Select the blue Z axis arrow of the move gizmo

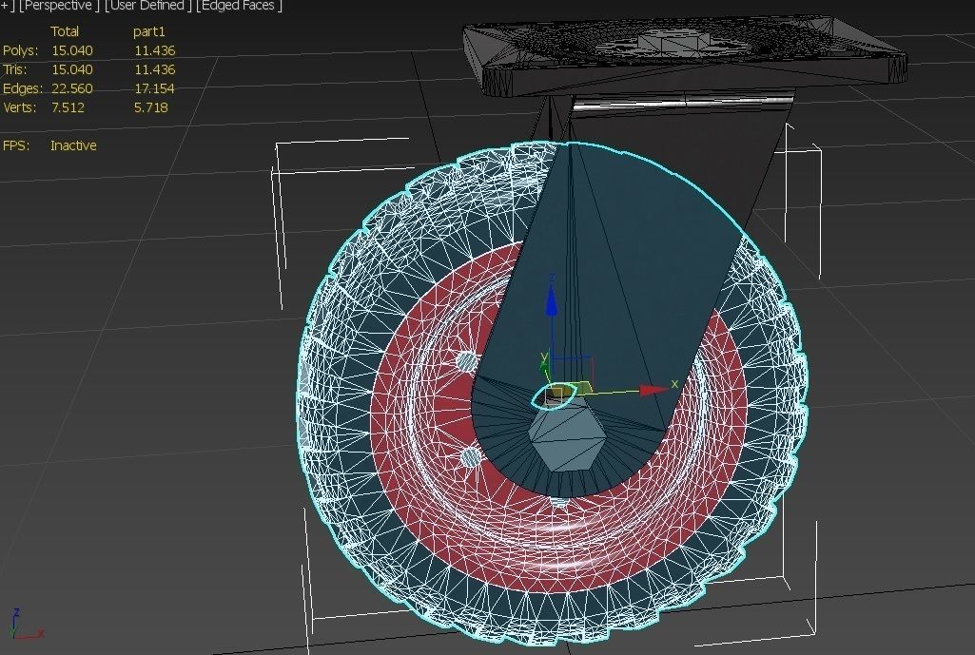[552, 301]
